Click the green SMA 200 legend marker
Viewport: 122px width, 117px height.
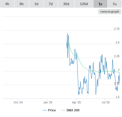coord(63,110)
